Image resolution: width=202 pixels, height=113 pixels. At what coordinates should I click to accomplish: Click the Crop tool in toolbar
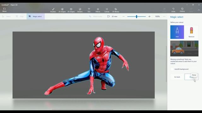(x=20, y=16)
